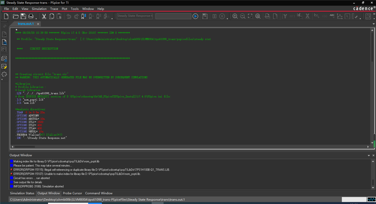View simulation output file sidebar icon
Viewport: 376px width, 204px height.
[4, 42]
